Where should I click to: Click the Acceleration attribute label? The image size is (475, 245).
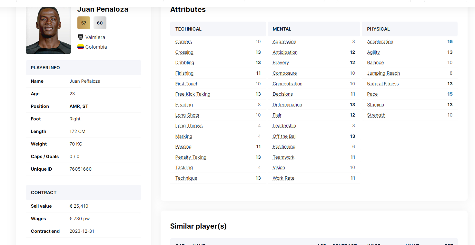tap(380, 42)
